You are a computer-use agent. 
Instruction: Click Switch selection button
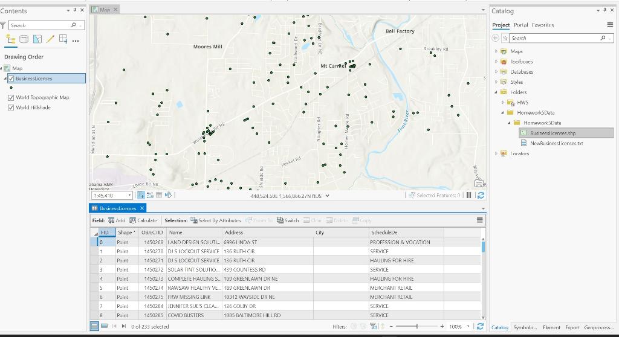tap(288, 220)
